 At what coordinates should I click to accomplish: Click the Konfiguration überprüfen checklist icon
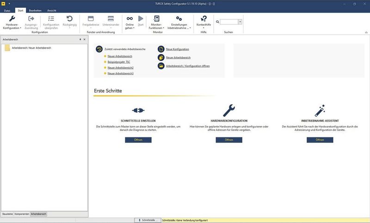[x=51, y=19]
